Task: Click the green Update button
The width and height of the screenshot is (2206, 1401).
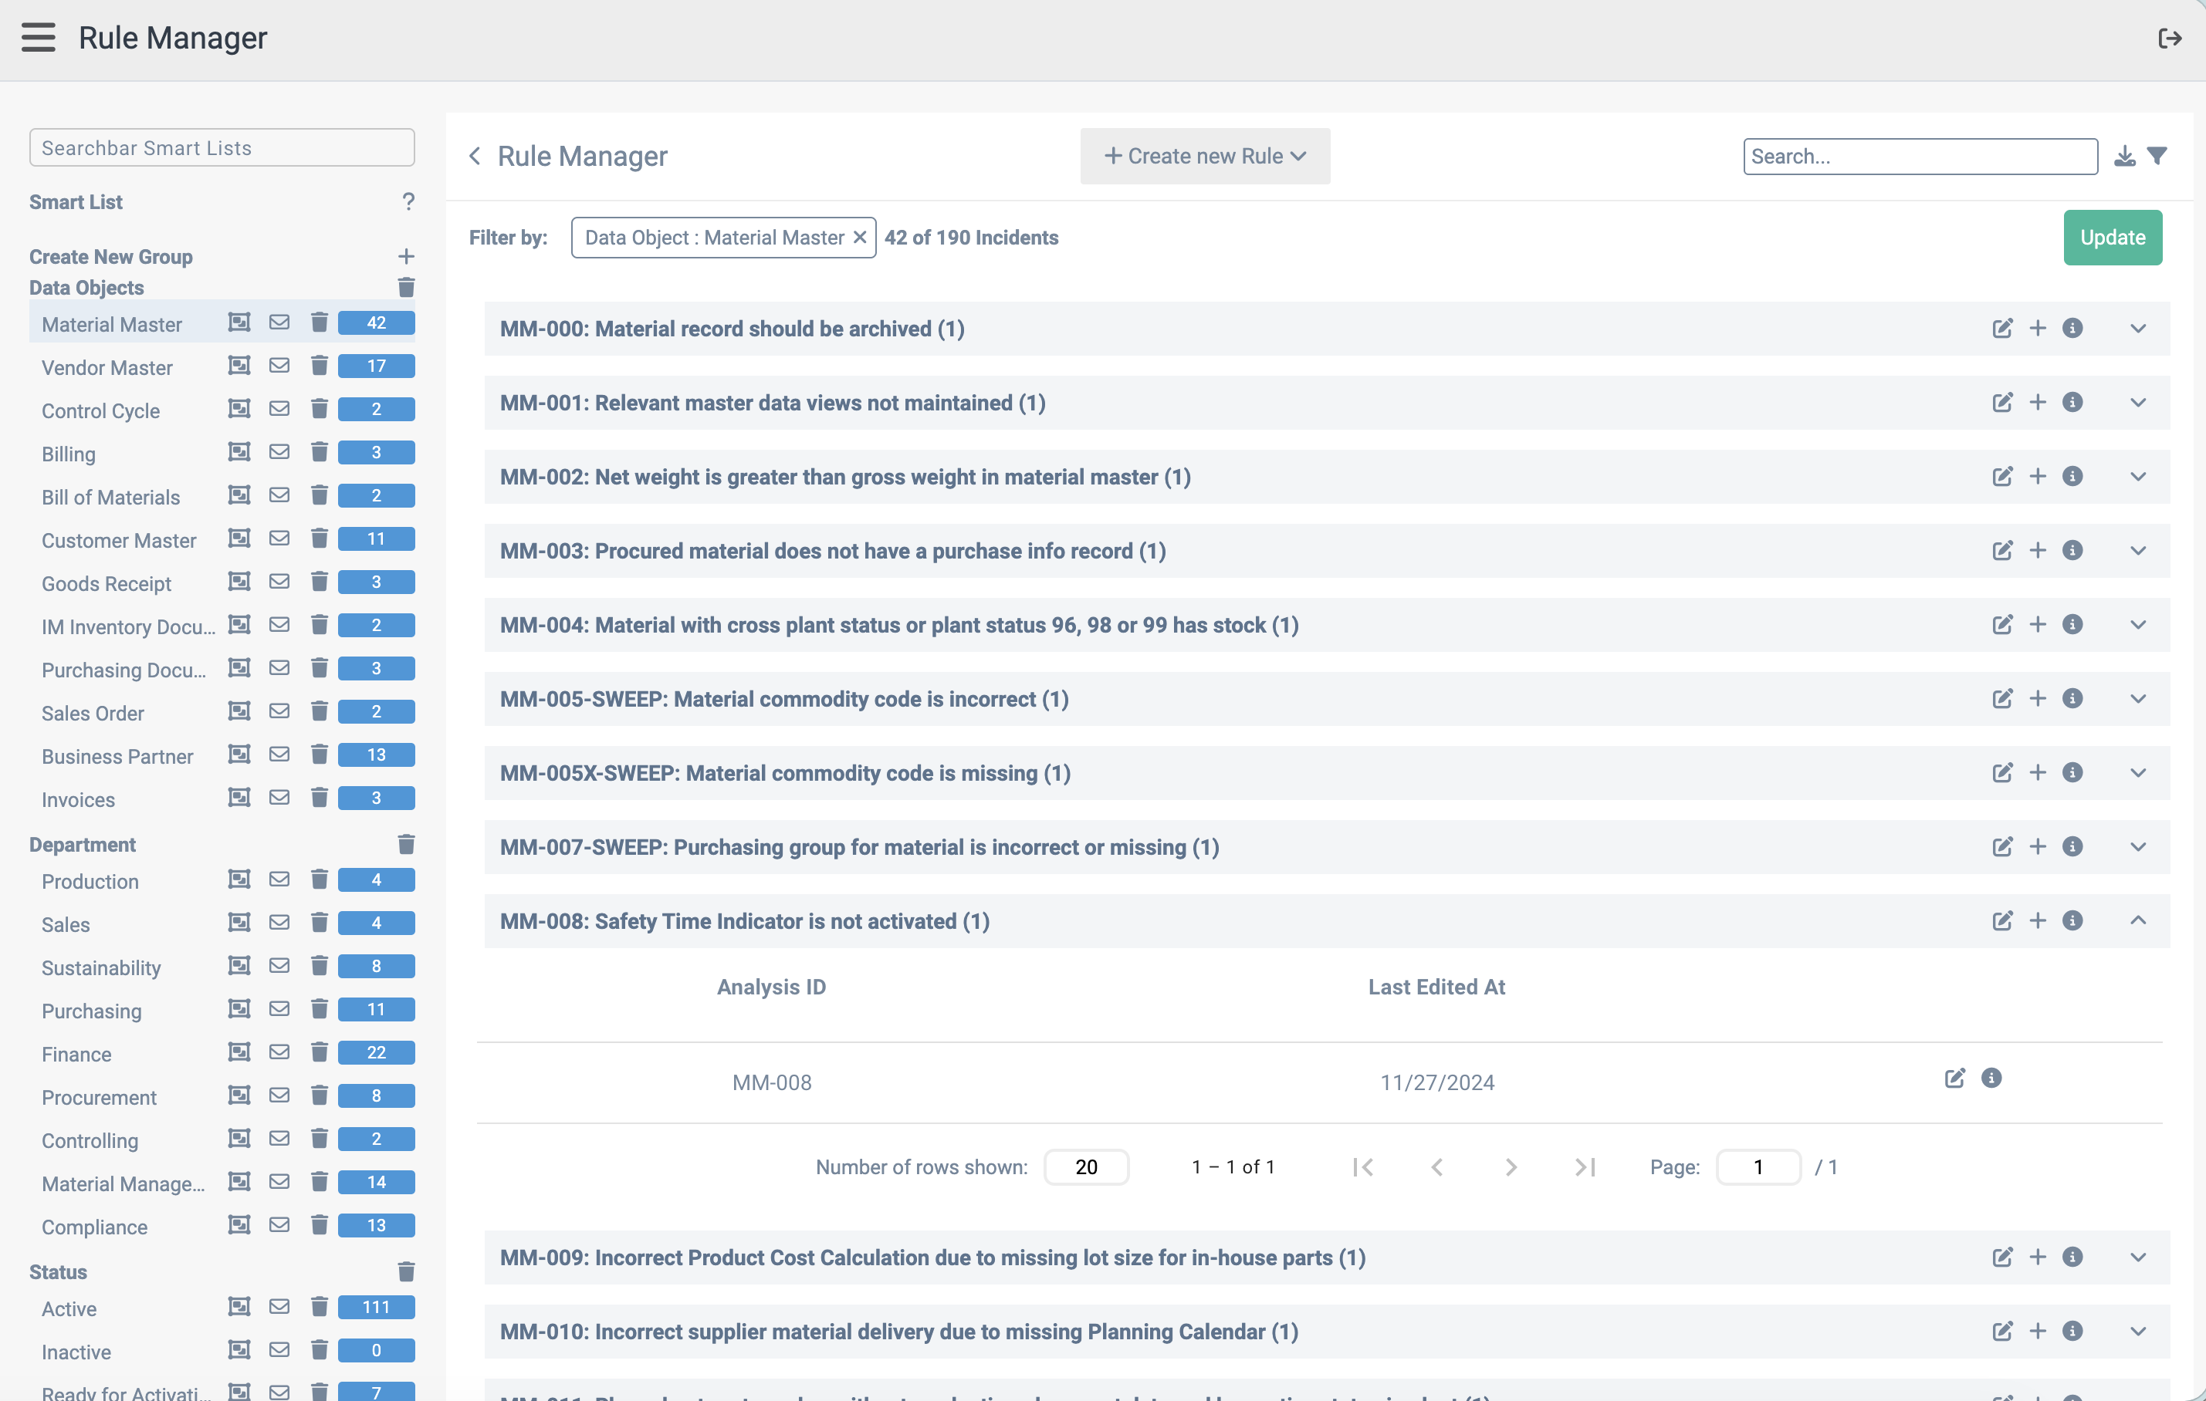Action: 2112,237
